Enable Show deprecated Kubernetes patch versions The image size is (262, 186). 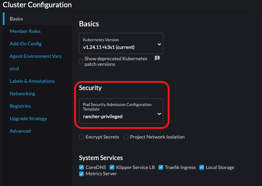pyautogui.click(x=81, y=61)
